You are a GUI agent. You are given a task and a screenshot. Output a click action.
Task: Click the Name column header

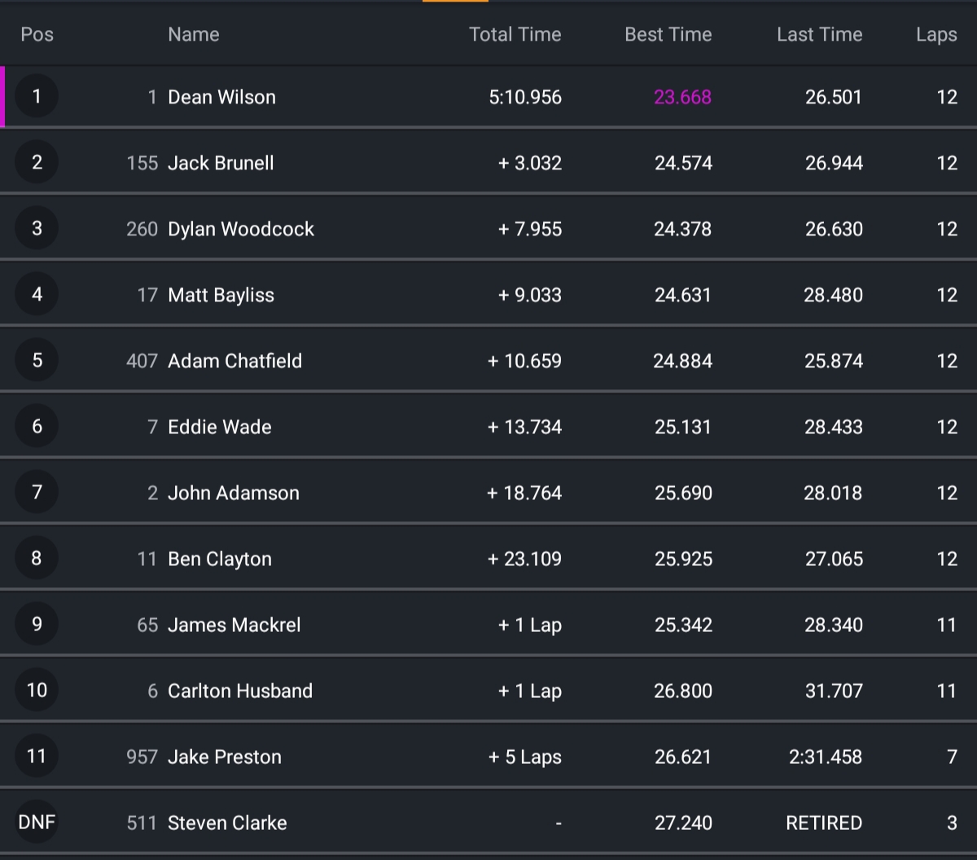(x=193, y=34)
